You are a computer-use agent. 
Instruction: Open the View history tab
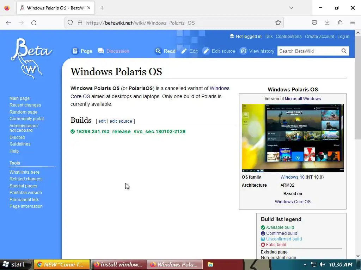[257, 51]
